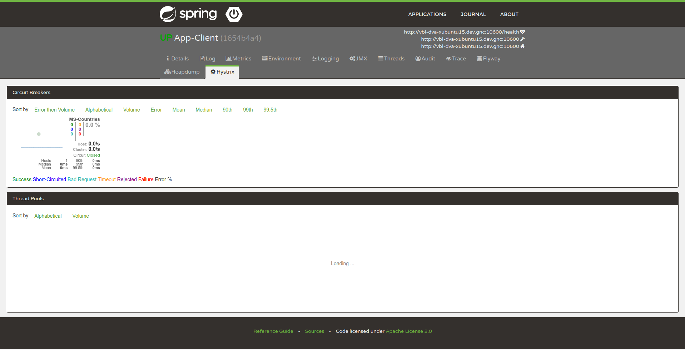The image size is (685, 350).
Task: Sort circuit breakers by Error
Action: click(x=156, y=110)
